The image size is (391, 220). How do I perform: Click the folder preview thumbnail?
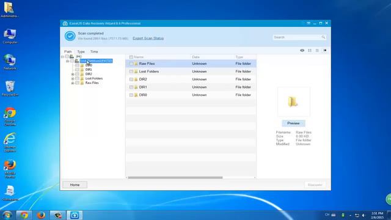click(294, 102)
